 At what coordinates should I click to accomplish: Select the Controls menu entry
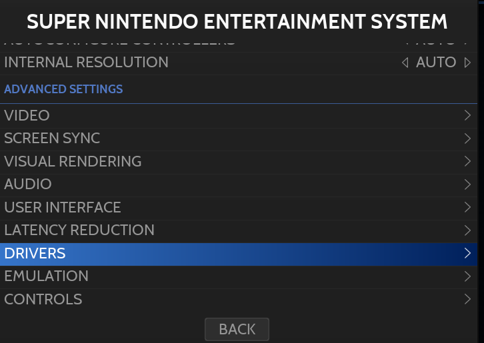click(43, 299)
